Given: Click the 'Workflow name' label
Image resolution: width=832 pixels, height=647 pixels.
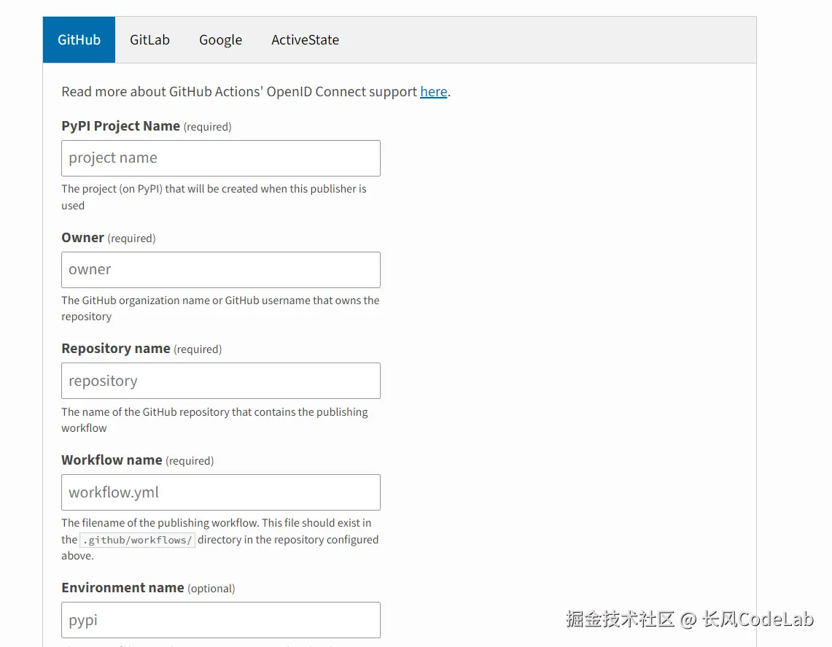Looking at the screenshot, I should pyautogui.click(x=112, y=460).
